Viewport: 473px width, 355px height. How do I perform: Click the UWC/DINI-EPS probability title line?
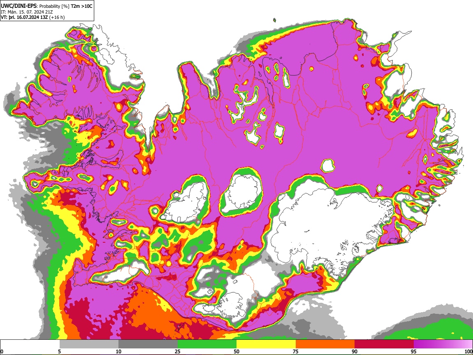47,6
